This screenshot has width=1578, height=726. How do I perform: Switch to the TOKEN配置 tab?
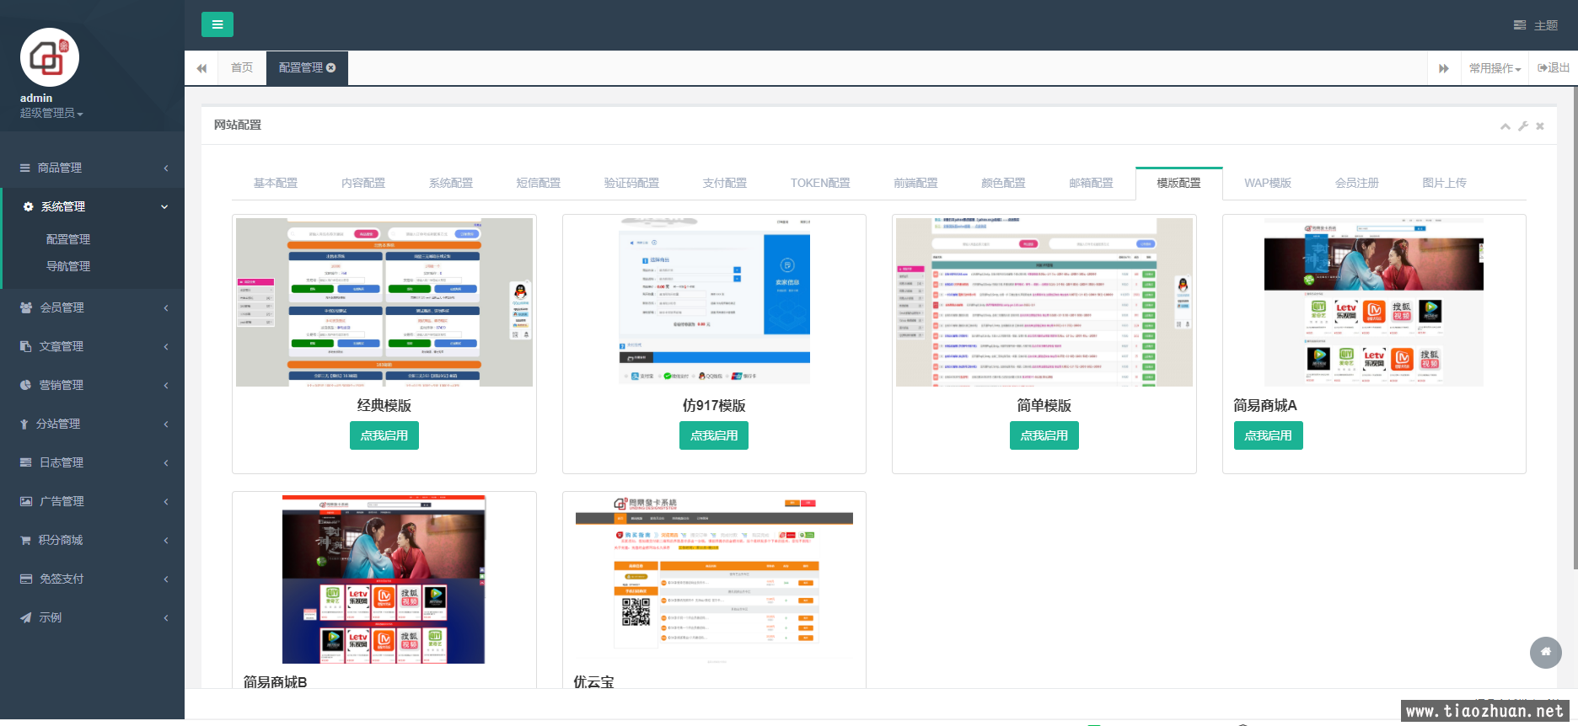(x=820, y=183)
